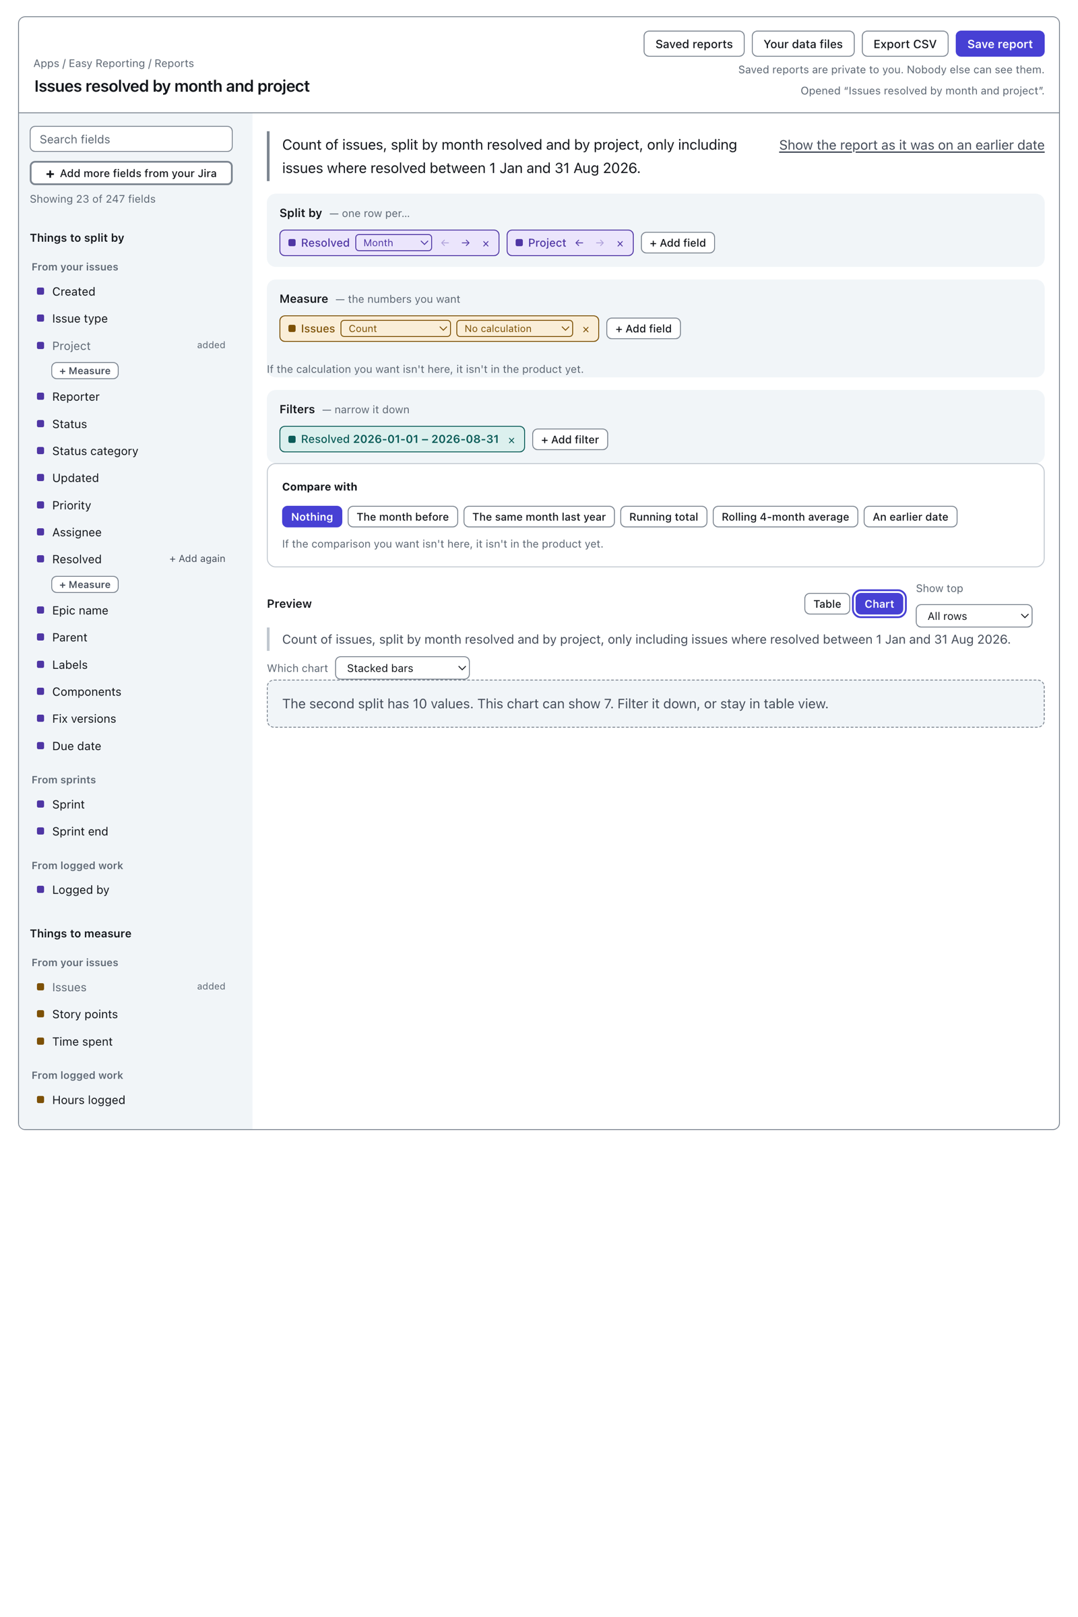Choose Rolling 4-month average comparison

784,517
